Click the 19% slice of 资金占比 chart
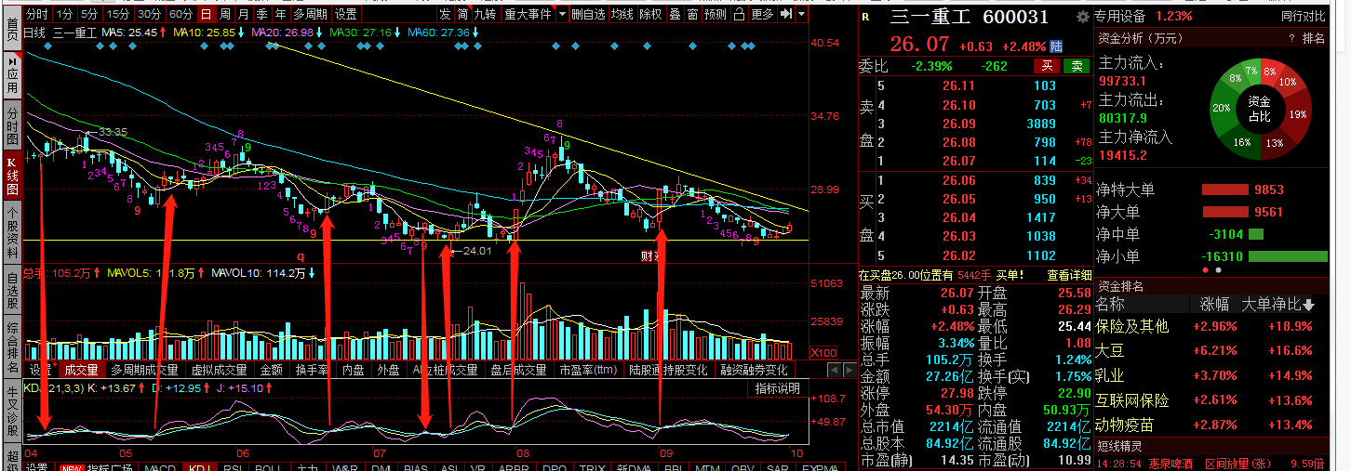 tap(1299, 113)
